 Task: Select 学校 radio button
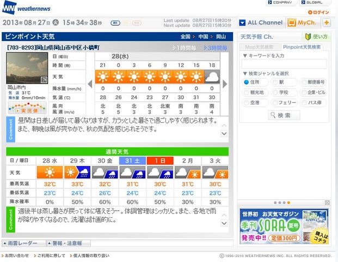point(275,93)
